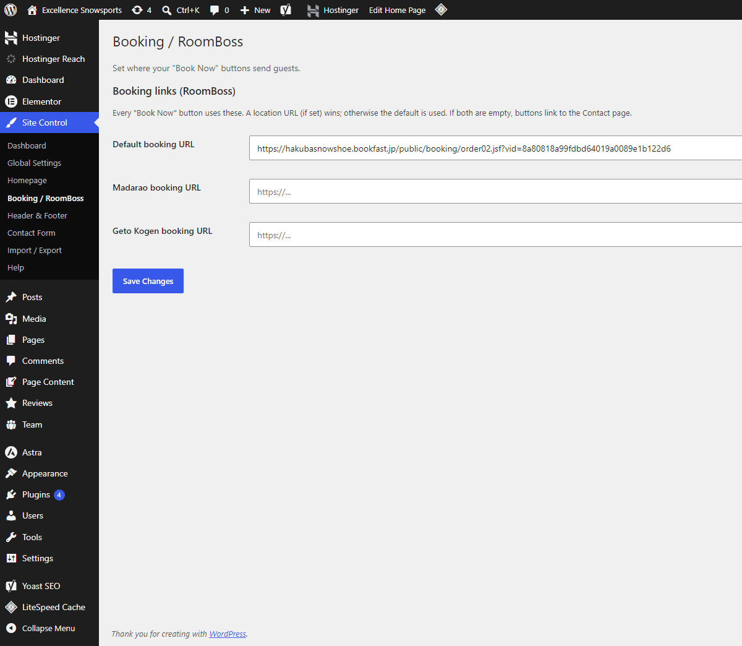Focus the Geto Kogen booking URL field

(x=496, y=235)
